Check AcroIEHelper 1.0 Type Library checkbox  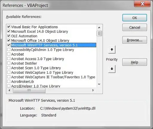[x=9, y=86]
